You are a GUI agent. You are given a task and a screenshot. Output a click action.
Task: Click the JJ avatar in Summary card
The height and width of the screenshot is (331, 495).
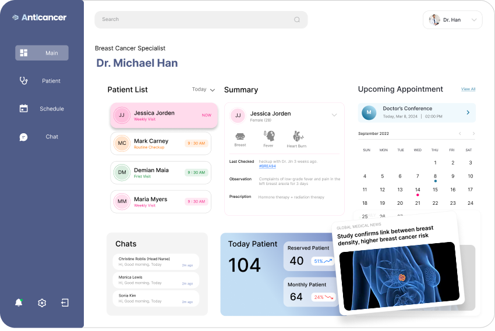(x=238, y=115)
